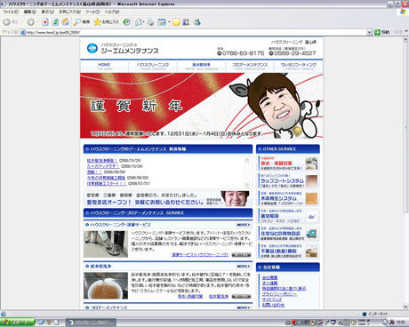Go to the browser Home icon

click(66, 22)
